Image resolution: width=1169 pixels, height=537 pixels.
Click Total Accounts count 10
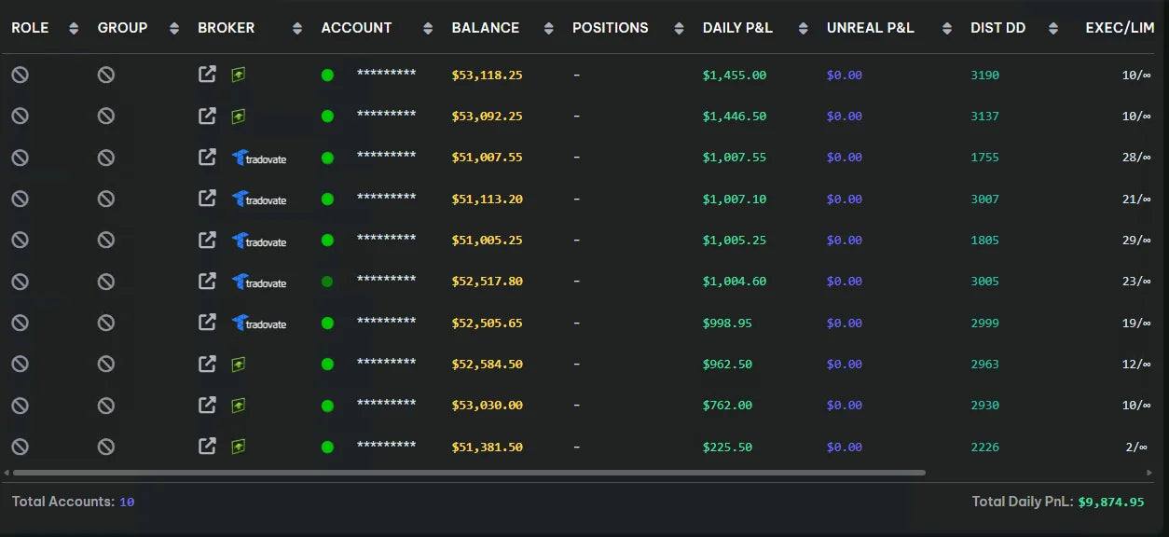coord(127,502)
